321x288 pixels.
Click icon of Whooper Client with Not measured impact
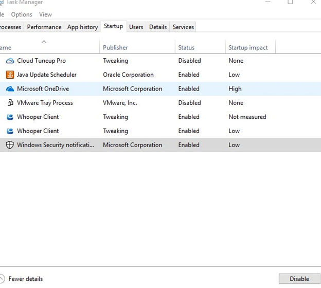coord(10,117)
